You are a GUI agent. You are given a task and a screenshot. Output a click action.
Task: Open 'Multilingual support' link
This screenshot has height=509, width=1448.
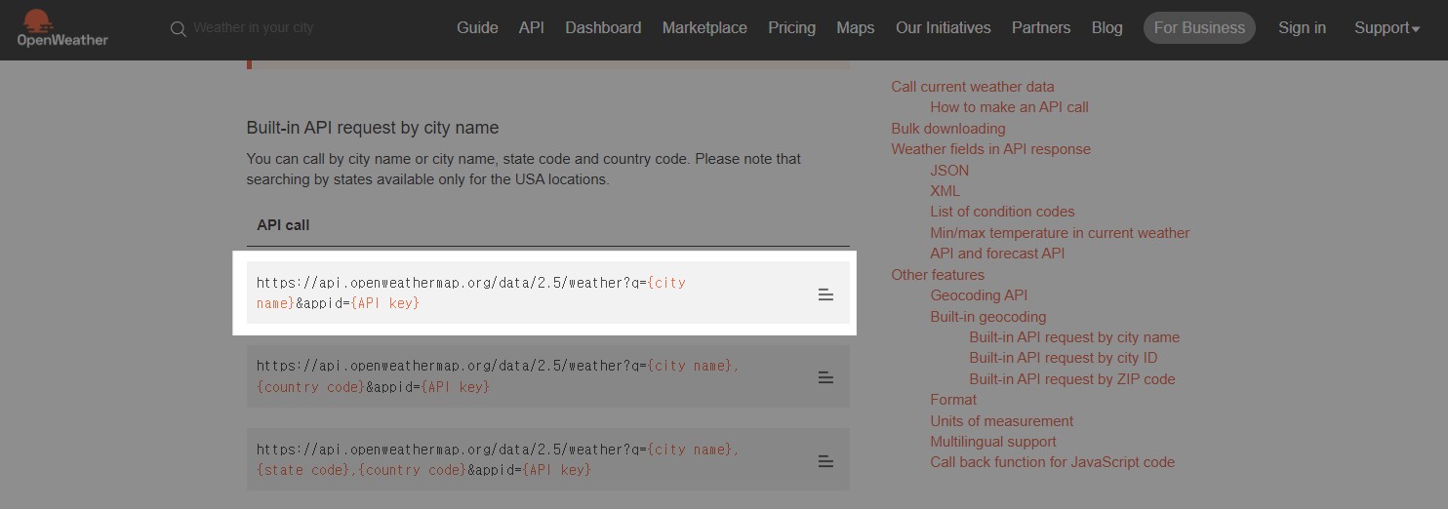[993, 442]
